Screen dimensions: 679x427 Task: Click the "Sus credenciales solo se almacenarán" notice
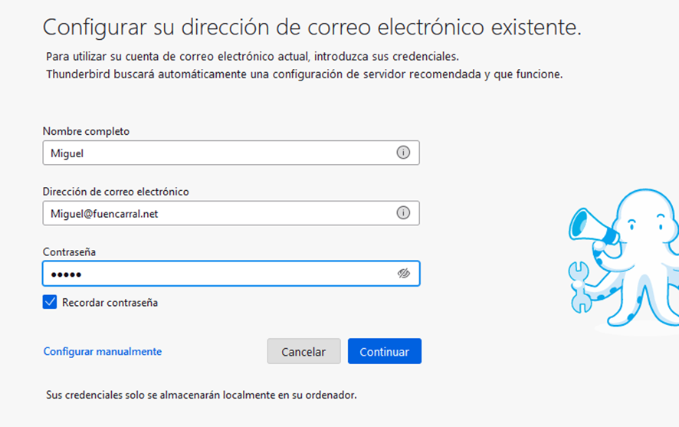tap(202, 396)
